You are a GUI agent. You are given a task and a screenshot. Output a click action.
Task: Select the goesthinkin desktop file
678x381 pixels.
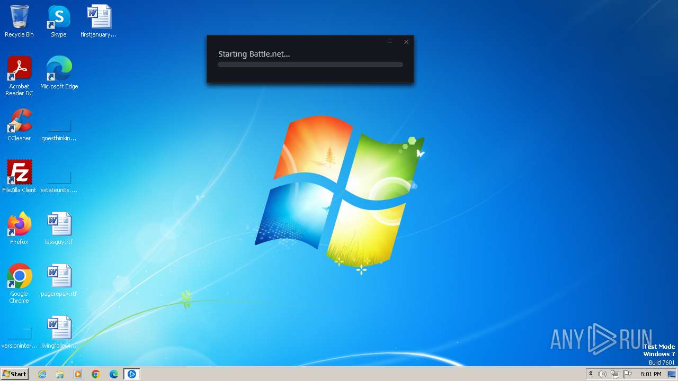(x=59, y=130)
